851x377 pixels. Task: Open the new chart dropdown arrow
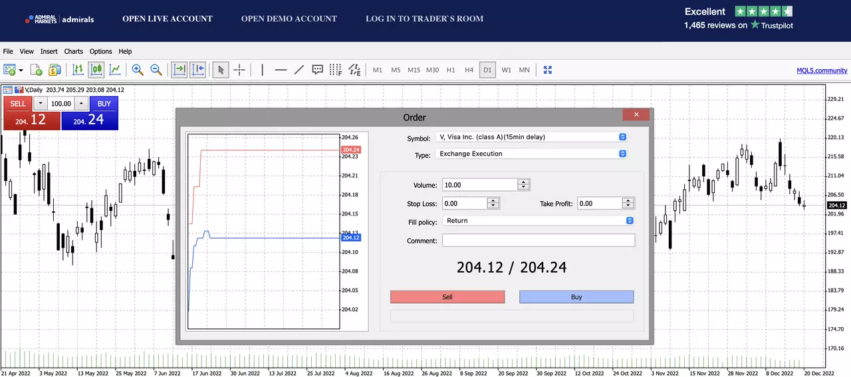tap(21, 70)
